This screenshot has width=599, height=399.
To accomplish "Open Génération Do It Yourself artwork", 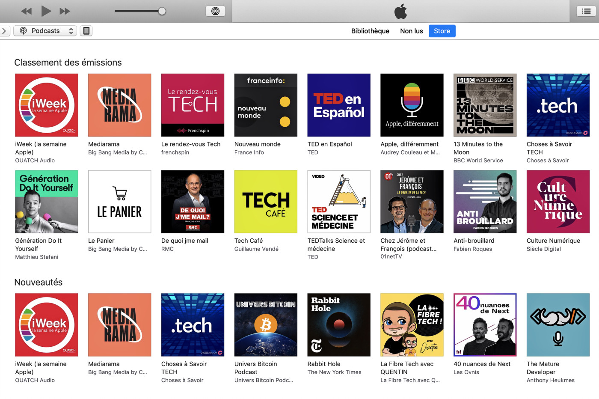I will point(47,202).
